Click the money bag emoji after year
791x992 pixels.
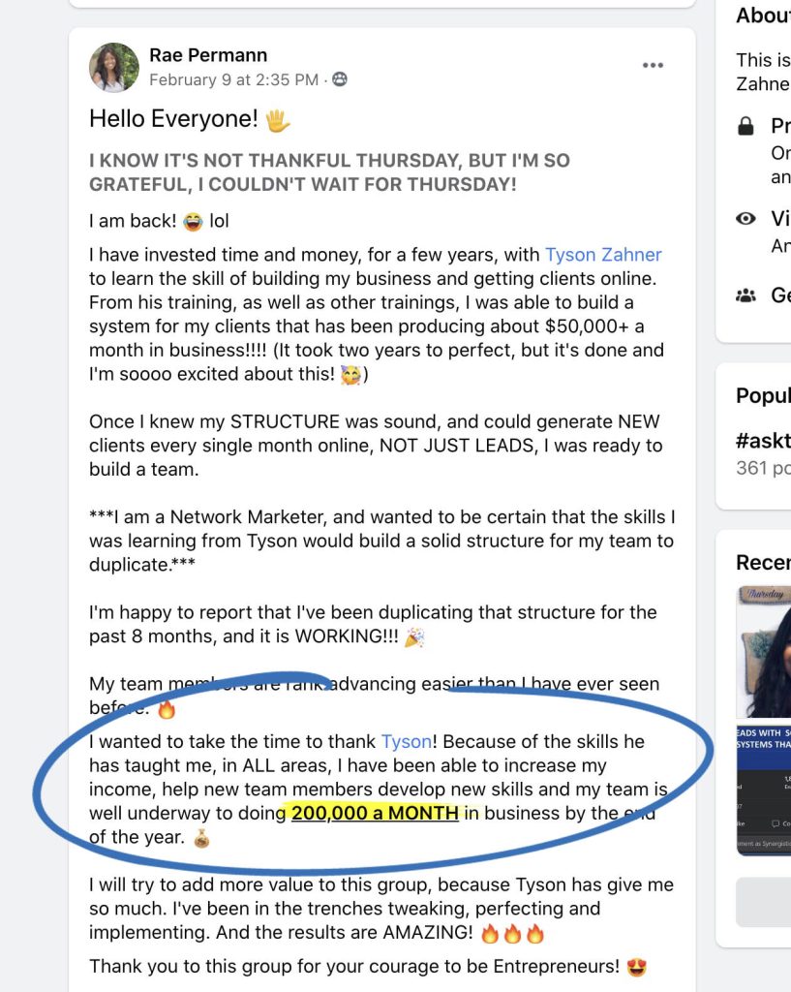click(201, 838)
